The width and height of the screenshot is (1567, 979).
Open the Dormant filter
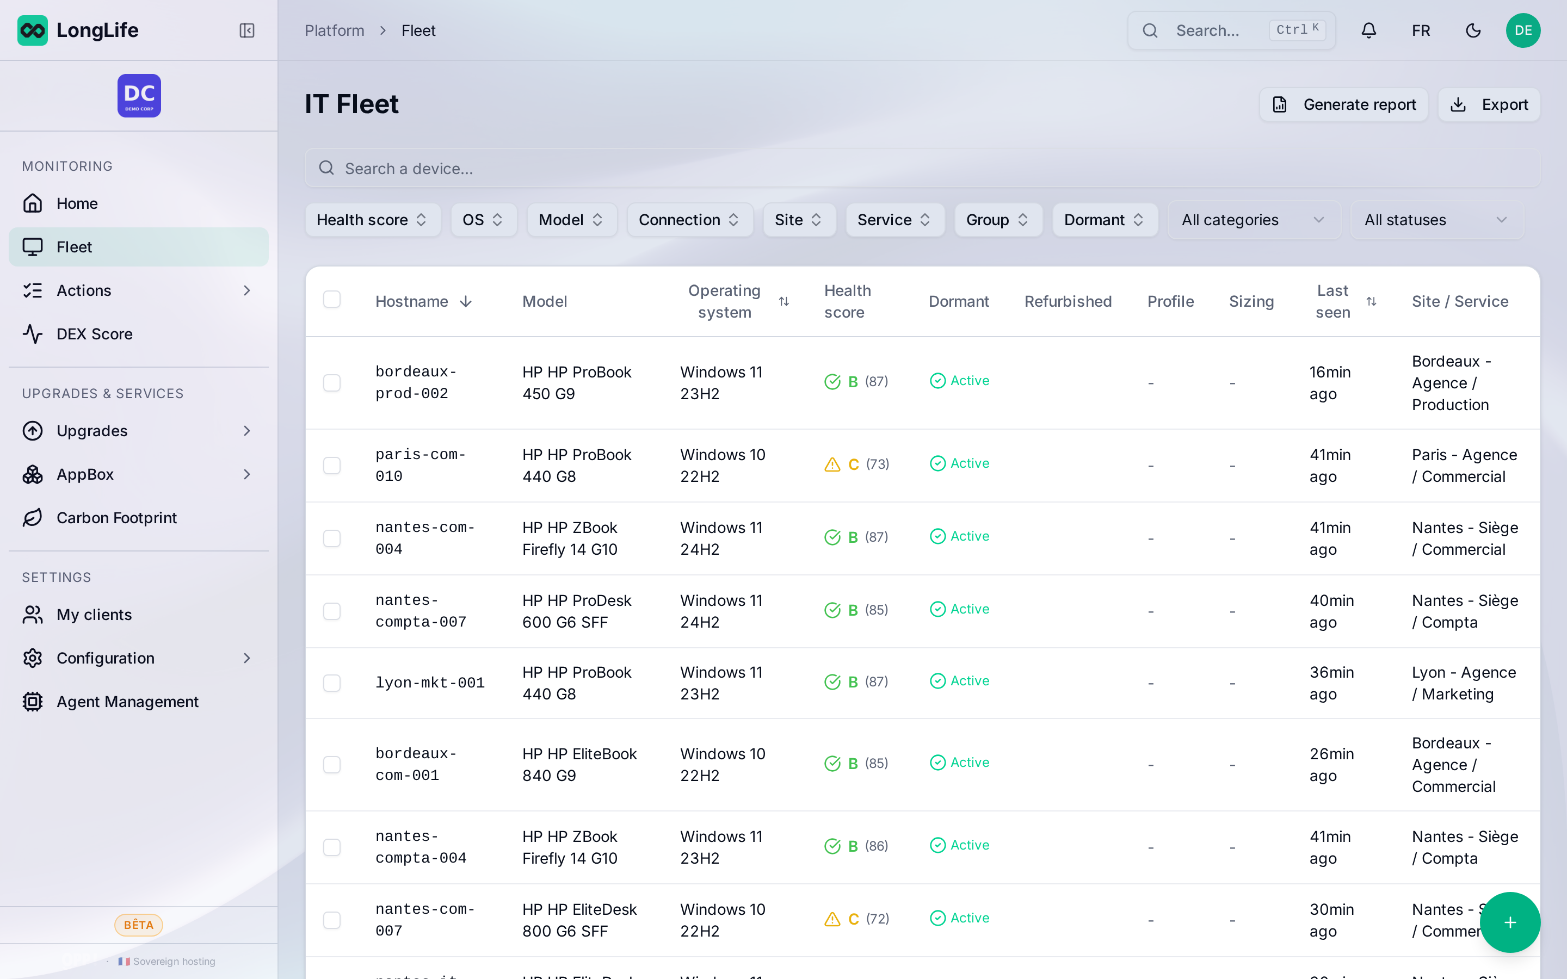click(1105, 220)
